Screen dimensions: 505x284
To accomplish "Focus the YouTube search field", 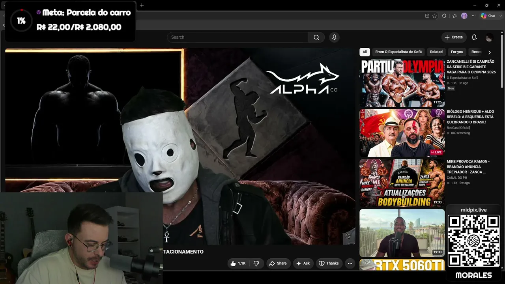I will [x=238, y=37].
